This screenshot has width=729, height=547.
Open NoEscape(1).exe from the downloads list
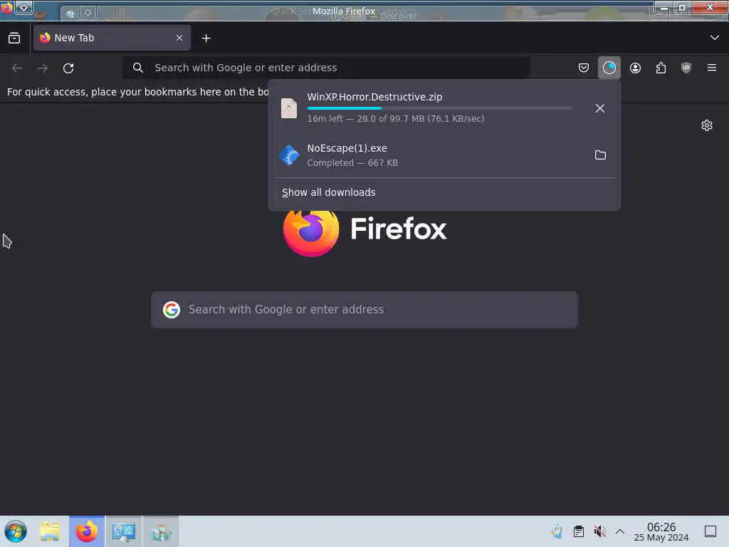(x=429, y=155)
